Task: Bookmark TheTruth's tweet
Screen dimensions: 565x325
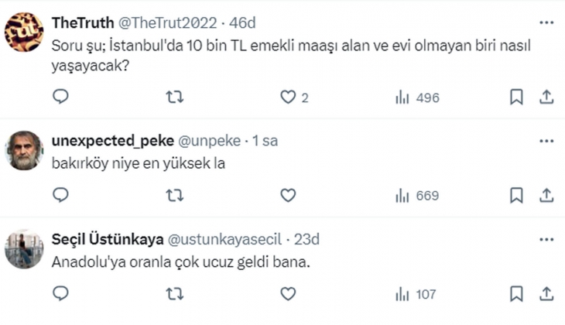Action: pos(517,97)
